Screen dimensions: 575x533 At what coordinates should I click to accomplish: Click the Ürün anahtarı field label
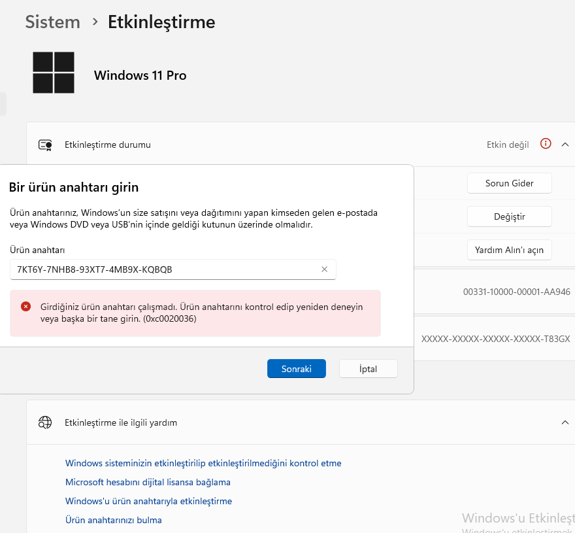(37, 250)
